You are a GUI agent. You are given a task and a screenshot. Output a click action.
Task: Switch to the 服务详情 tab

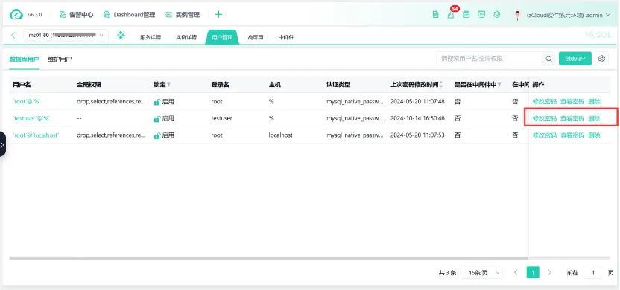coord(151,37)
